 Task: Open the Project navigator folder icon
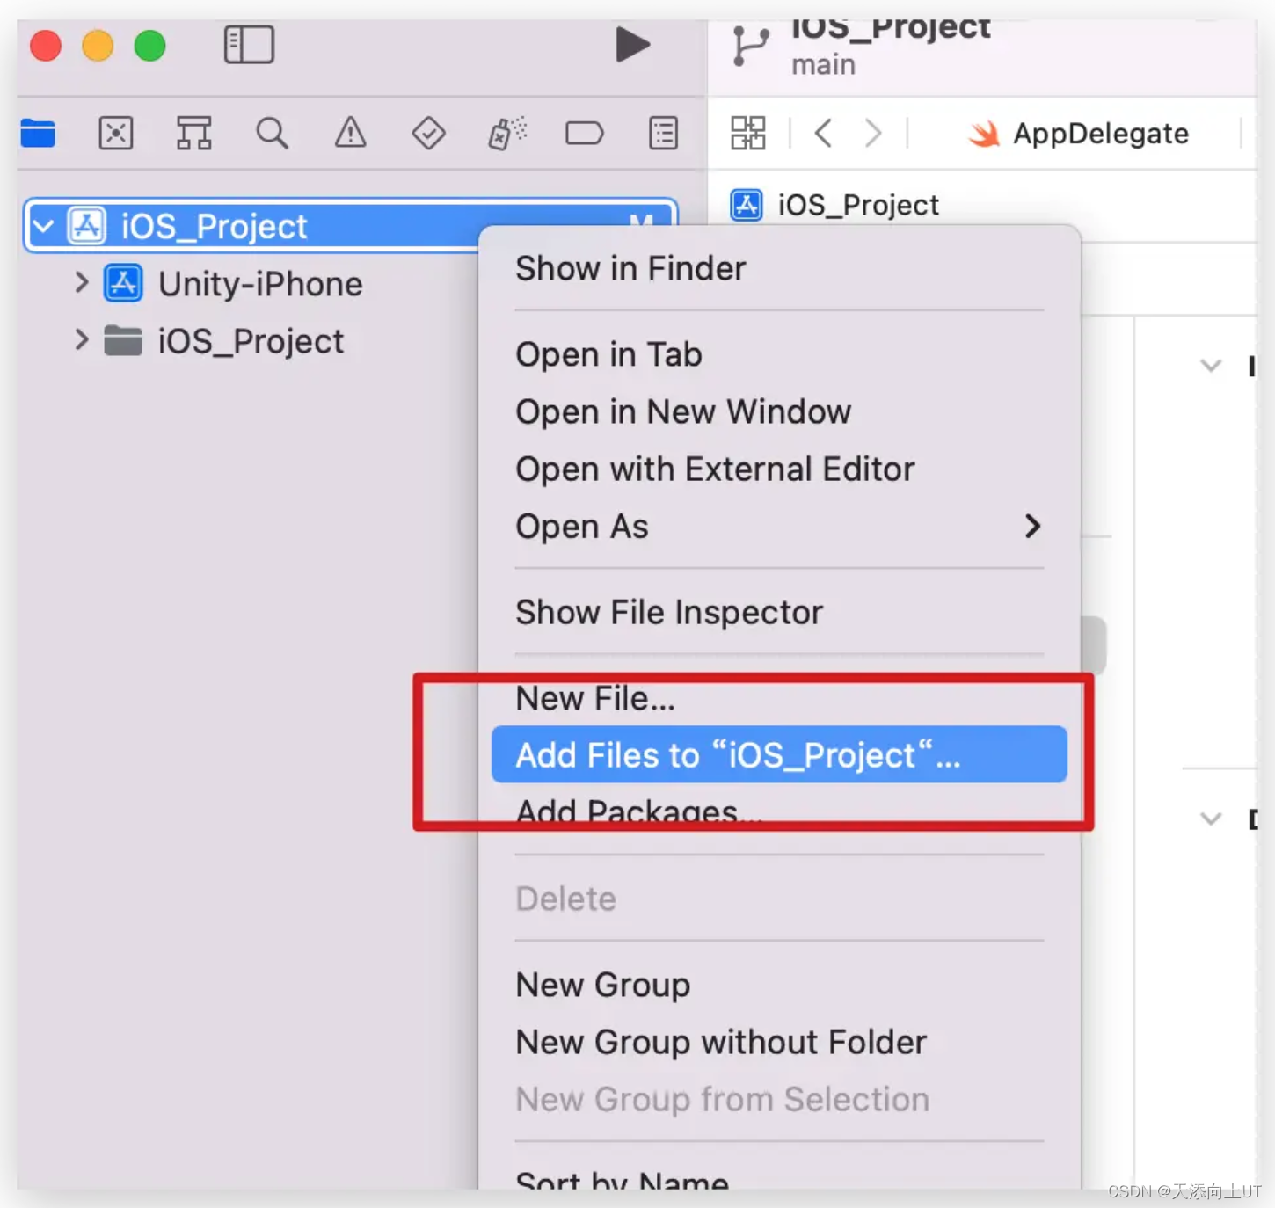[38, 134]
